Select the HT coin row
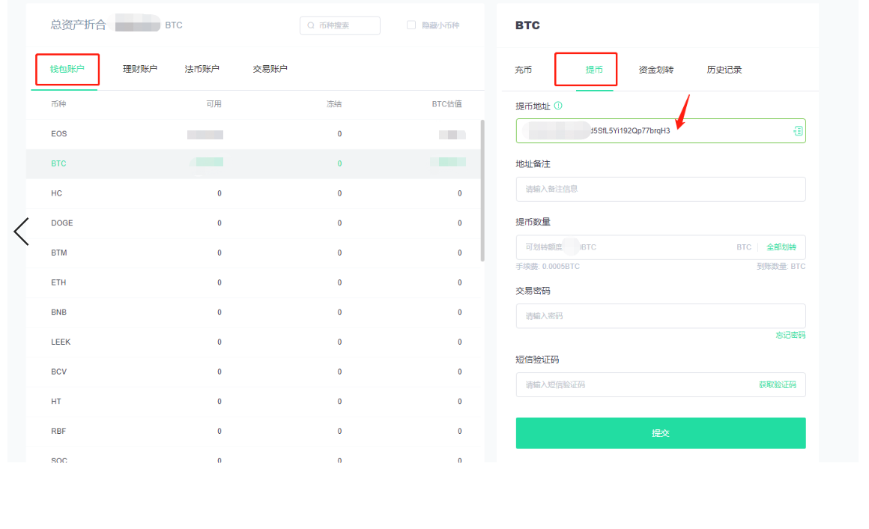Screen dimensions: 869x529 (x=252, y=402)
